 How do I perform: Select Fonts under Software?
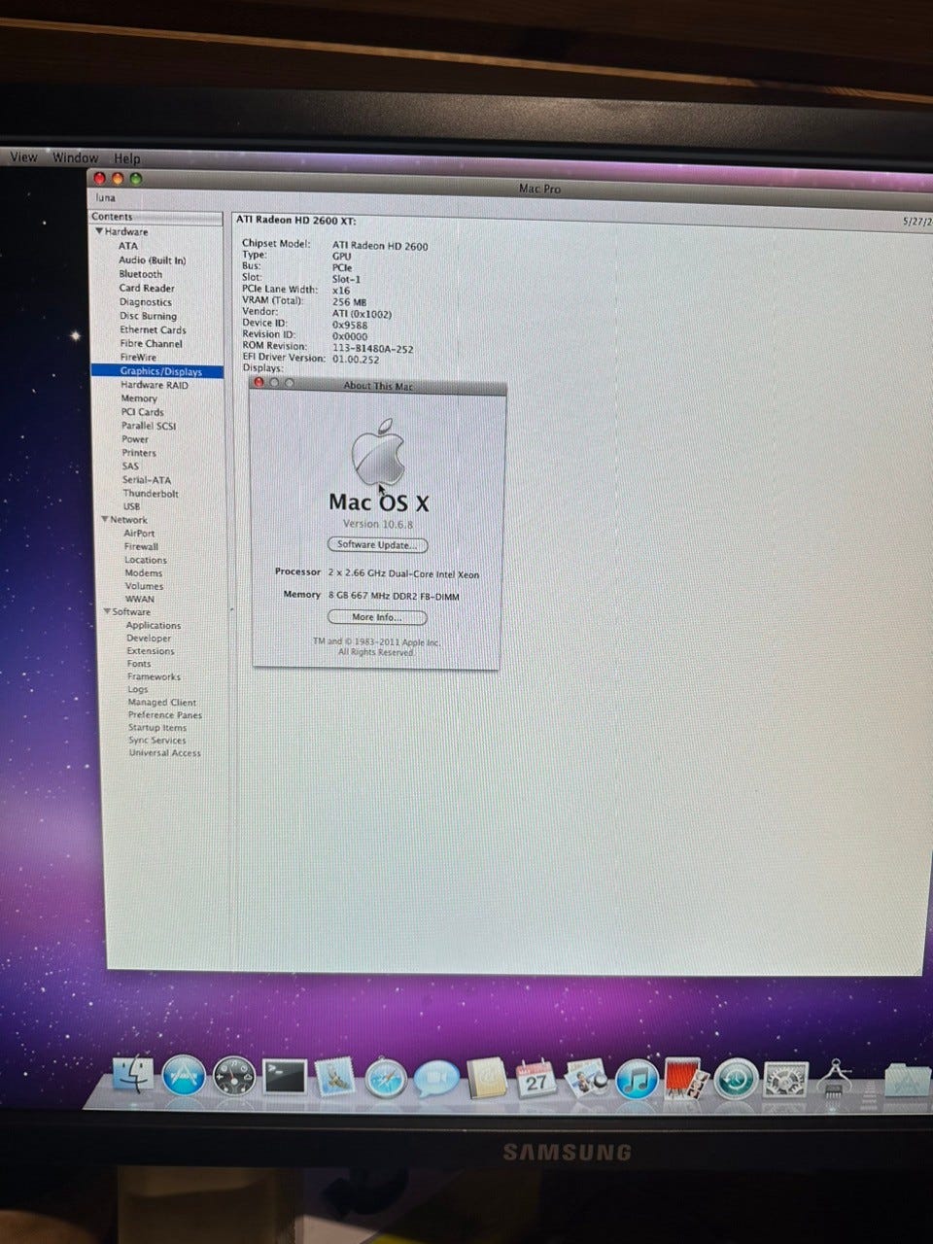pyautogui.click(x=139, y=664)
